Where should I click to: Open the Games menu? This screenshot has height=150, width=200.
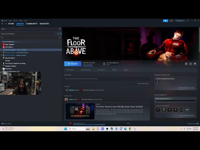[21, 21]
